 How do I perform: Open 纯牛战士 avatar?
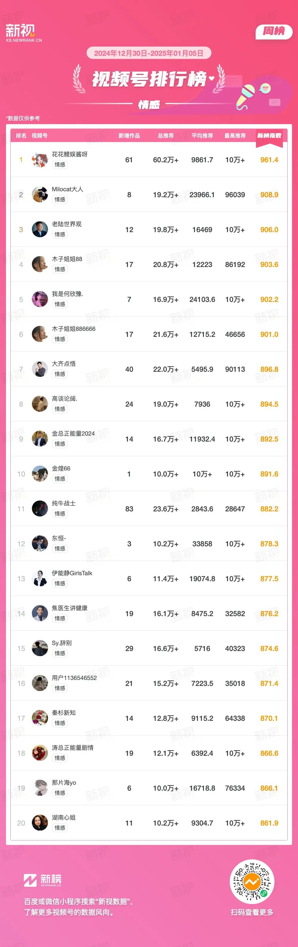point(40,509)
